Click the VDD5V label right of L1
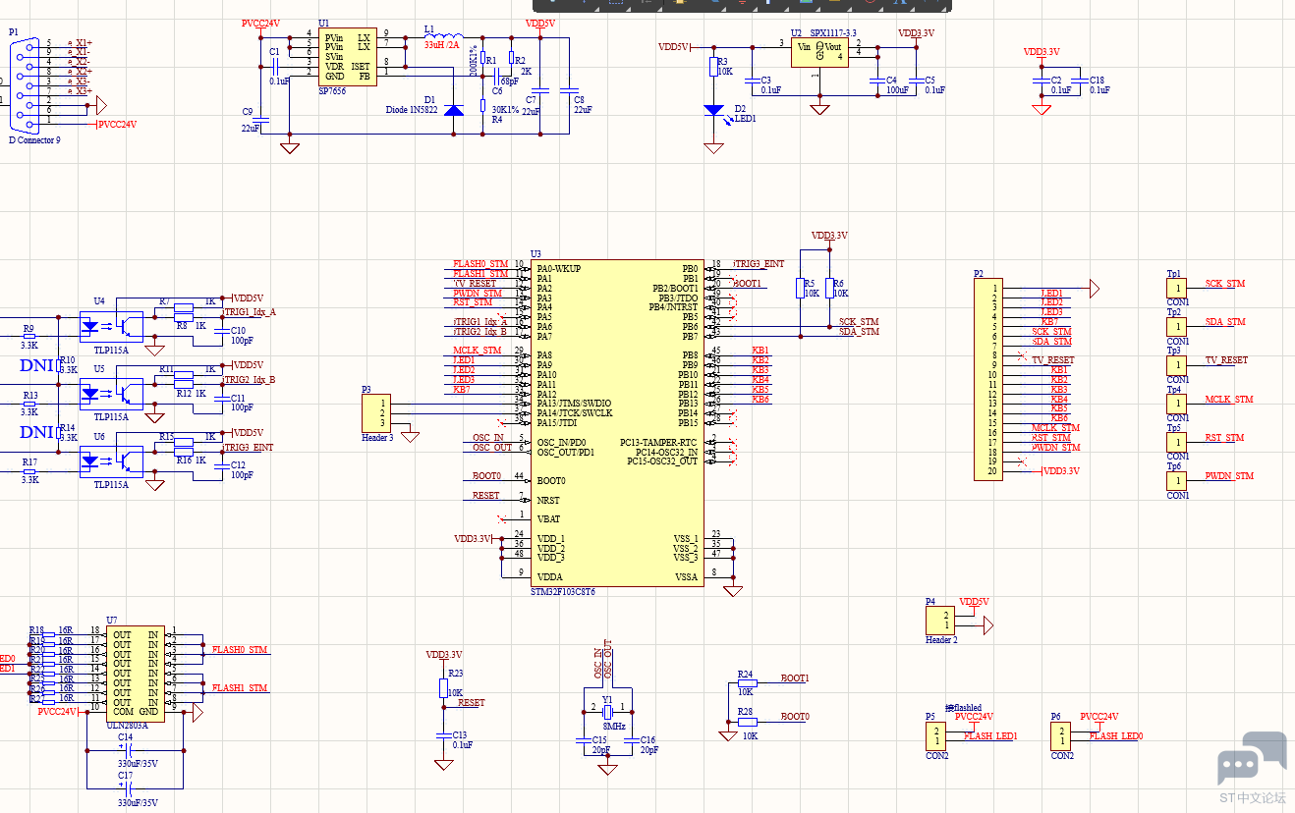 click(x=540, y=23)
